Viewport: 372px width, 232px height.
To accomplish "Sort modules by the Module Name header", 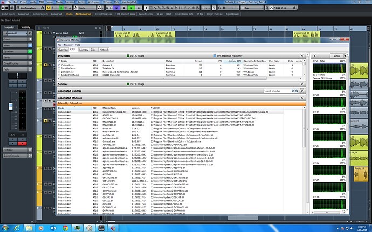I will 116,108.
